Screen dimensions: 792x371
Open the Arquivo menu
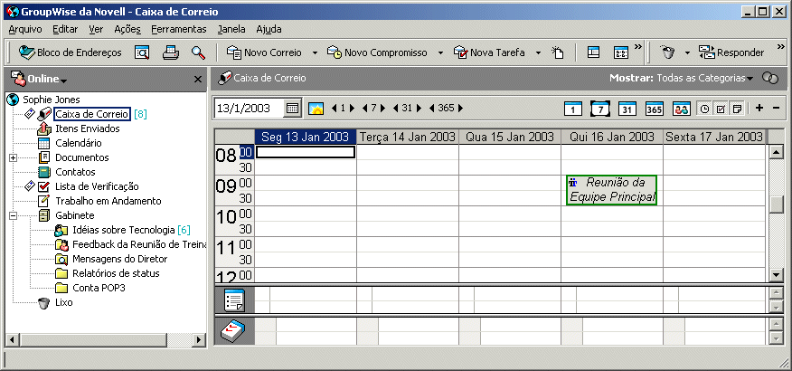(x=25, y=29)
